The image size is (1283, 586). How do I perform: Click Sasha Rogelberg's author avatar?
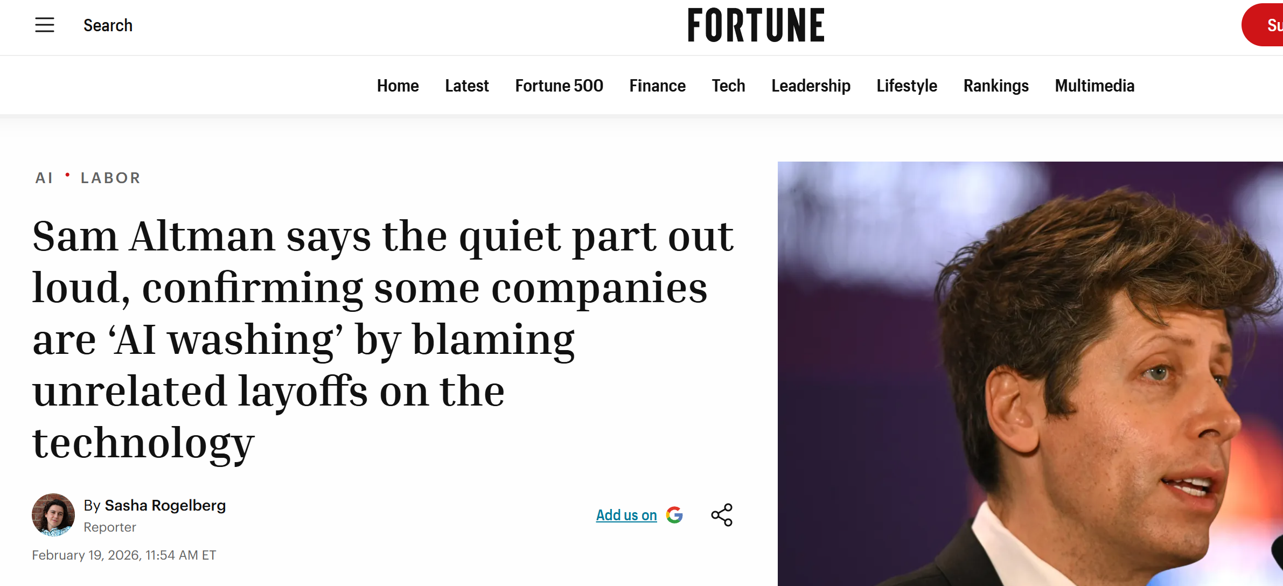[x=53, y=515]
